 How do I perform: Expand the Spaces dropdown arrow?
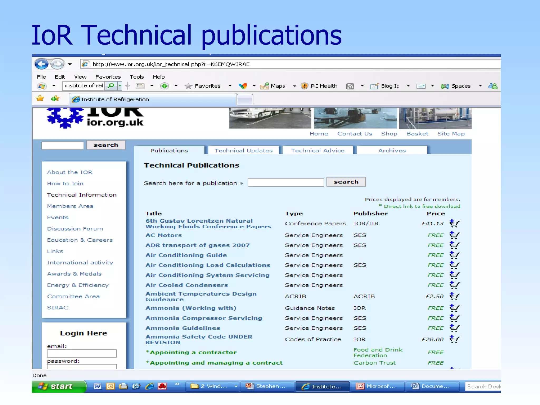pyautogui.click(x=480, y=86)
